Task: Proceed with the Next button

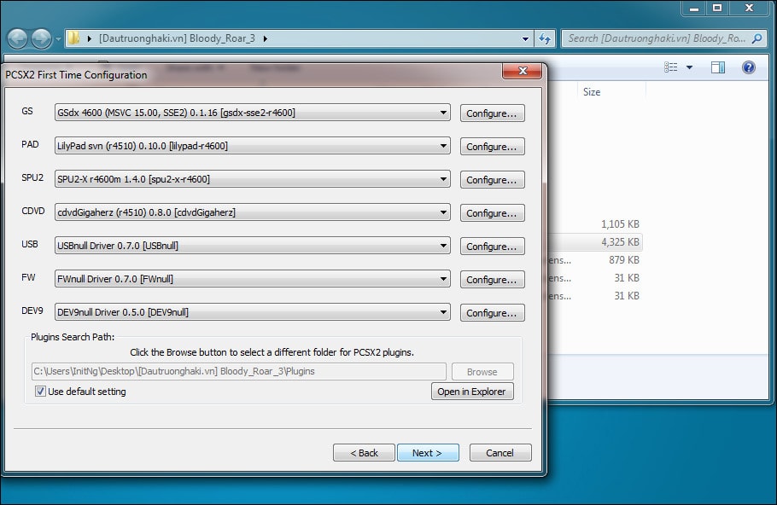Action: click(427, 452)
